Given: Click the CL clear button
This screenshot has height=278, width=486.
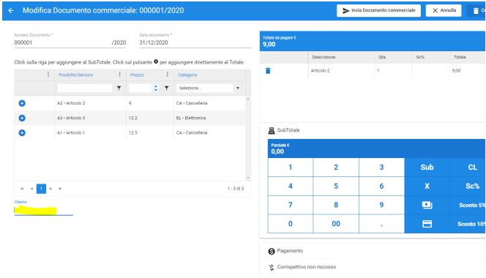Looking at the screenshot, I should (468, 168).
